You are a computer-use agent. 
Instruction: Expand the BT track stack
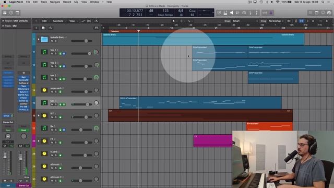point(39,115)
